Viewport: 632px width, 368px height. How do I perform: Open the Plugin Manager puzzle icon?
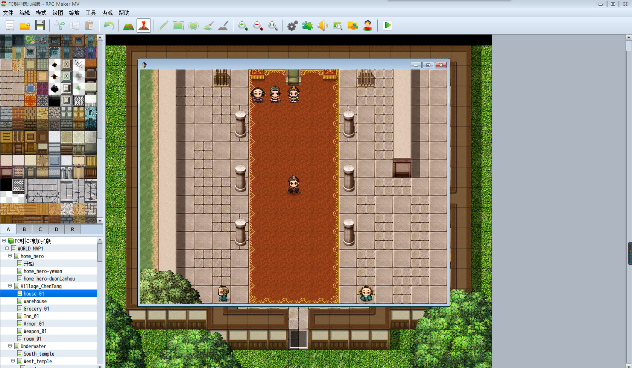308,26
